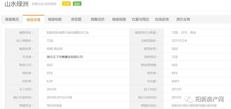Select the 装修情况 label

pyautogui.click(x=151, y=57)
